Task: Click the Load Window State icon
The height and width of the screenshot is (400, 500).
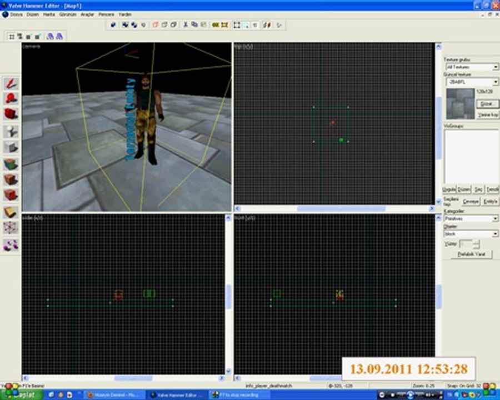Action: (50, 37)
